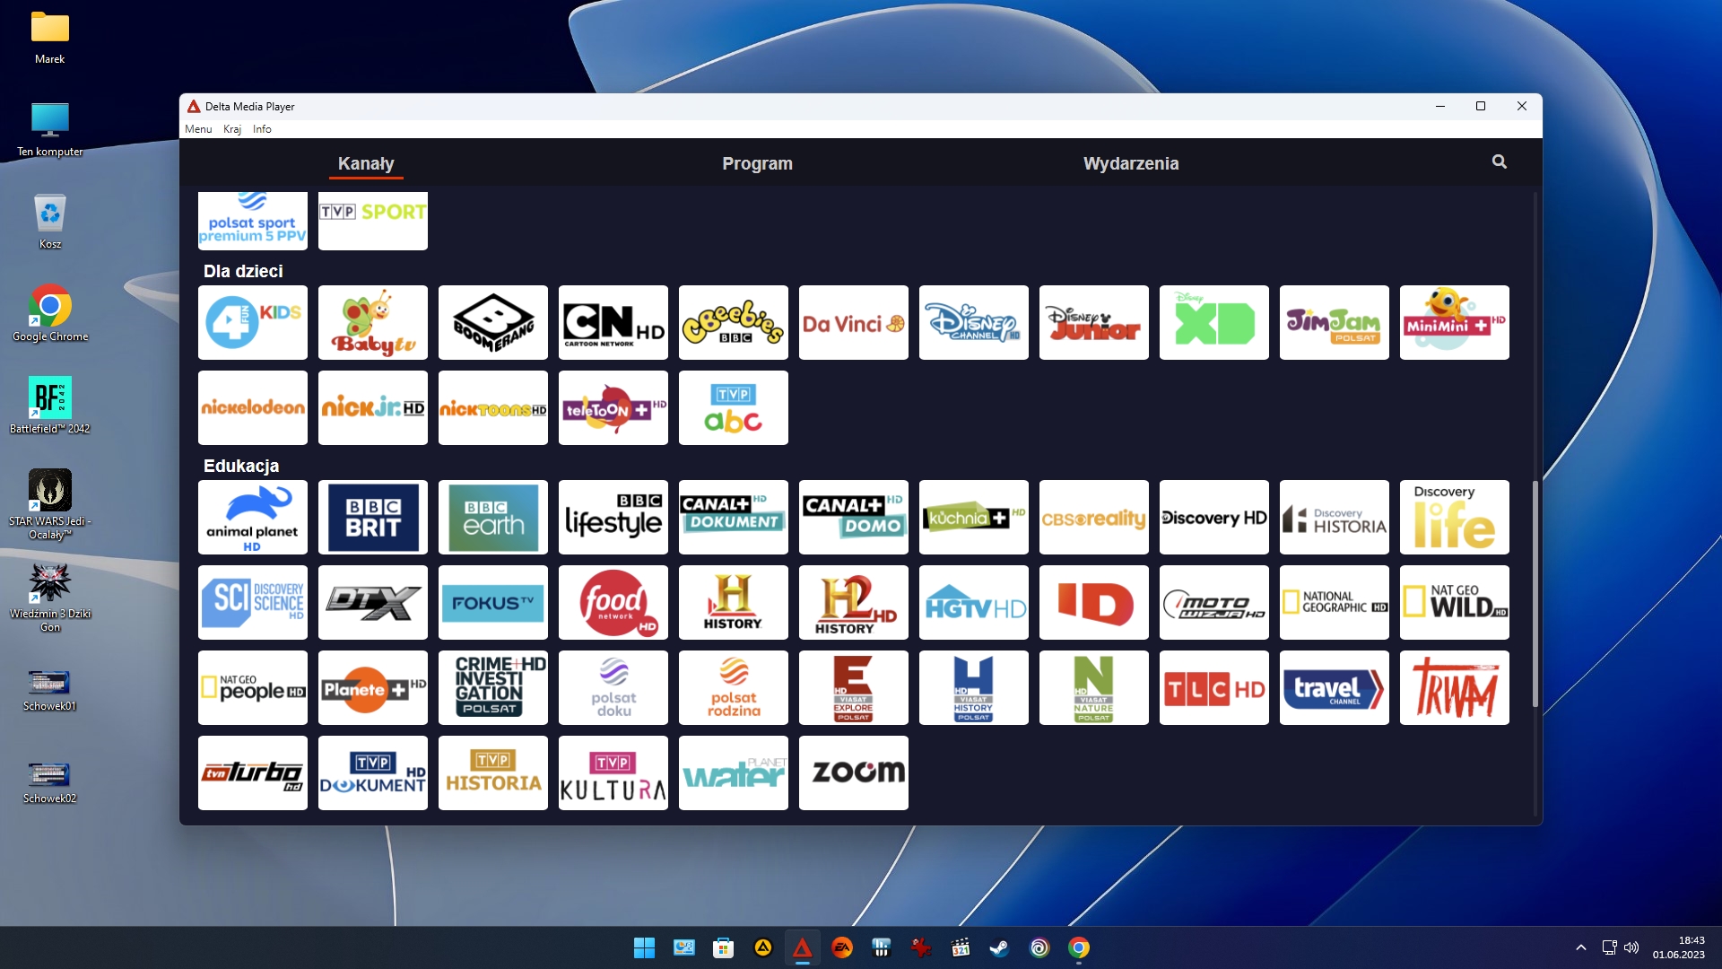Open the Animal Planet HD channel
The height and width of the screenshot is (969, 1722).
[x=253, y=518]
